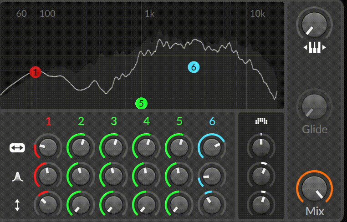This screenshot has height=222, width=347.
Task: Shift pitch down with the left arrow beside the keyboard
Action: pyautogui.click(x=306, y=47)
